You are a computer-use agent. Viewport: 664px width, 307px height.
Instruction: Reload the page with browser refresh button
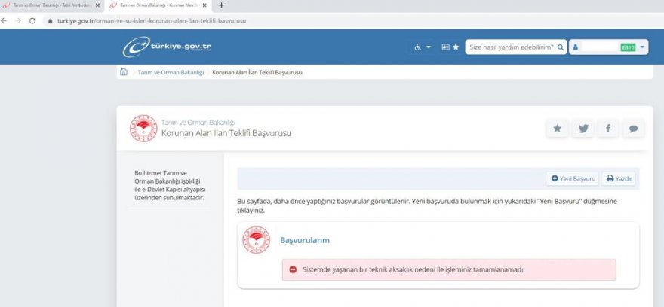[x=32, y=20]
